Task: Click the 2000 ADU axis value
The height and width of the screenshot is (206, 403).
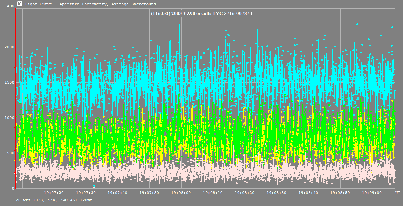Action: click(10, 47)
